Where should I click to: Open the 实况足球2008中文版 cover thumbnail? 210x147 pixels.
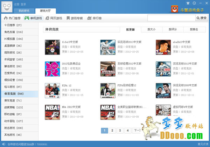click(x=163, y=91)
